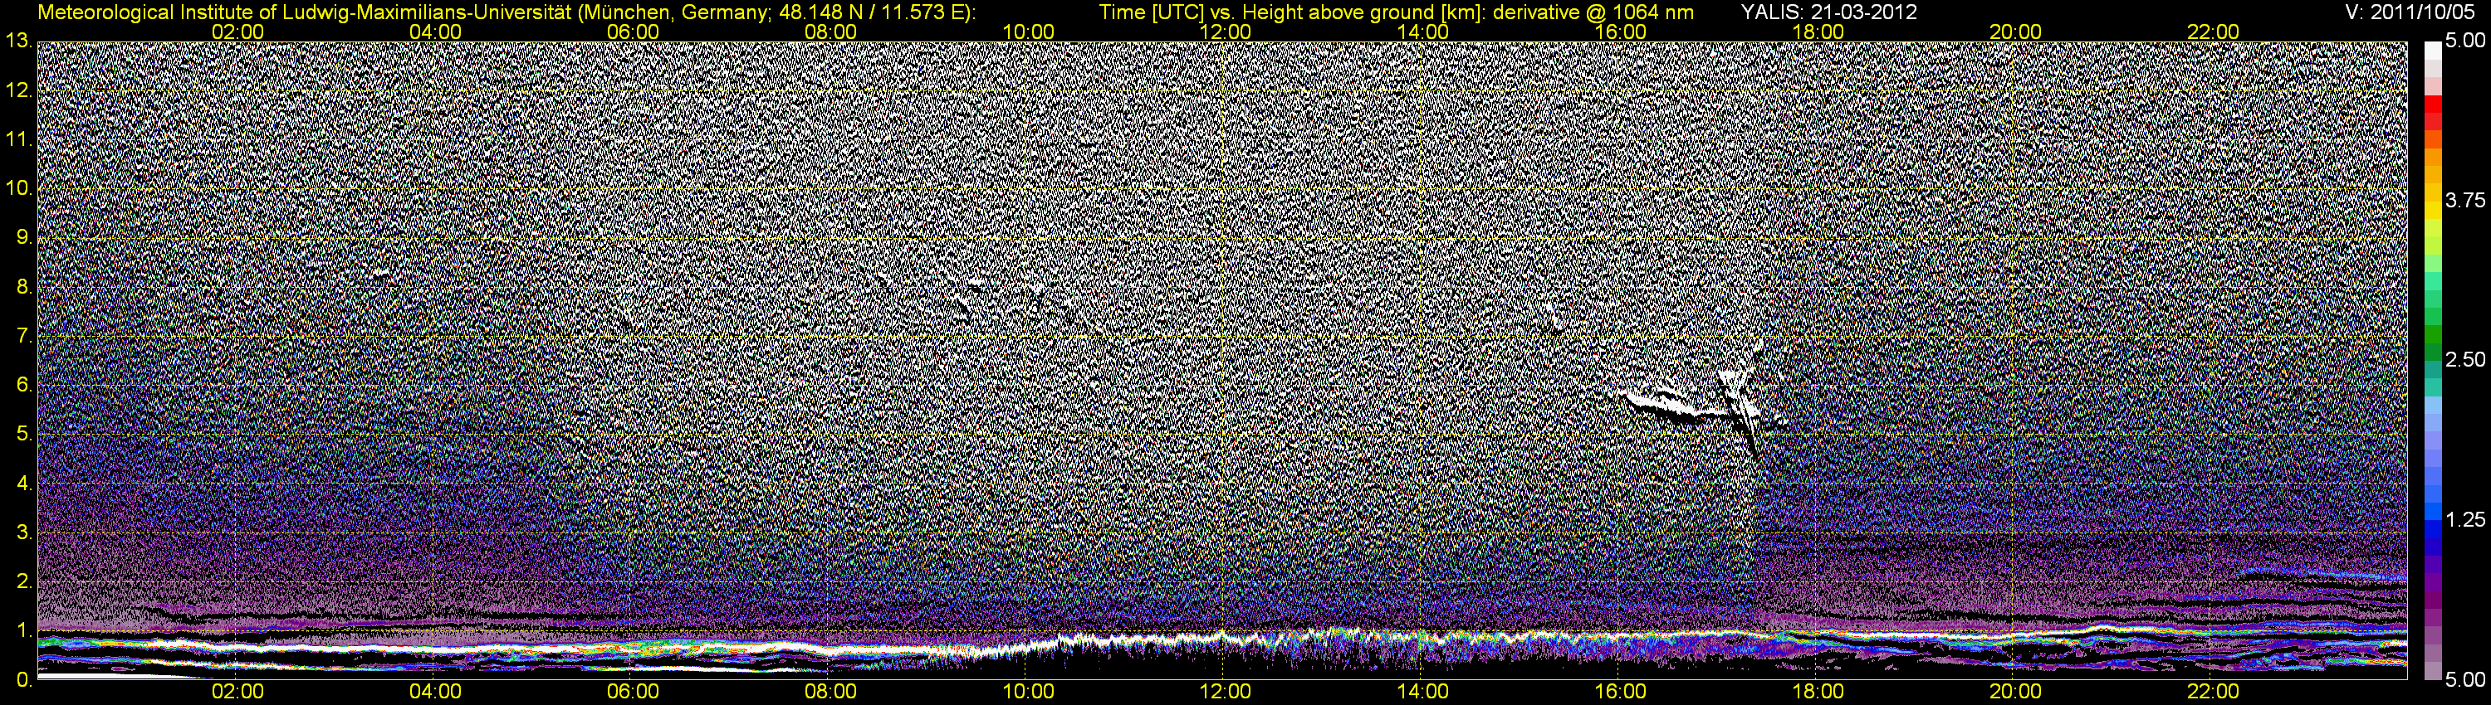Click the 'YALIS: 21-03-2012' date label

click(1829, 12)
